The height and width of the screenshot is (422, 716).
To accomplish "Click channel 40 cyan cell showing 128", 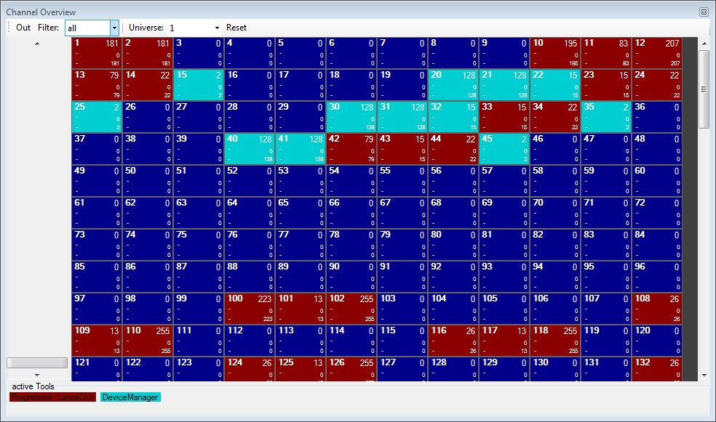I will point(250,149).
